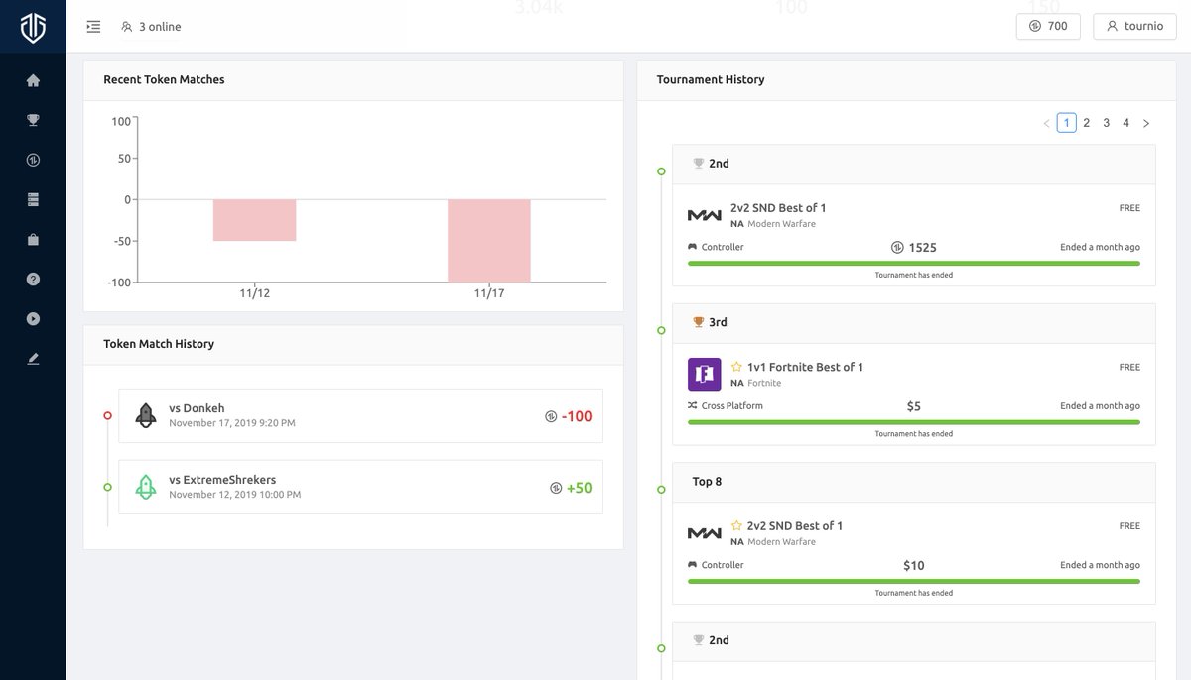The width and height of the screenshot is (1191, 680).
Task: Open the token matches sidebar icon
Action: coord(33,160)
